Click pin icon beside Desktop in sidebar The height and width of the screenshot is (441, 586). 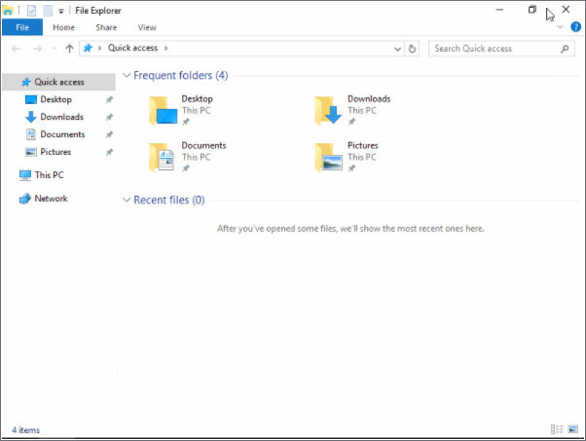point(109,100)
